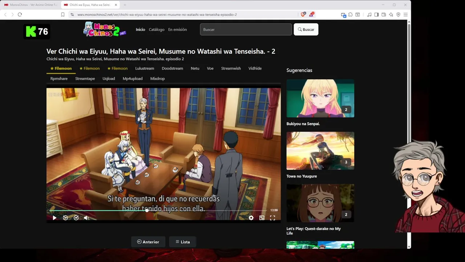465x262 pixels.
Task: Click the page vertical scrollbar
Action: [x=409, y=135]
